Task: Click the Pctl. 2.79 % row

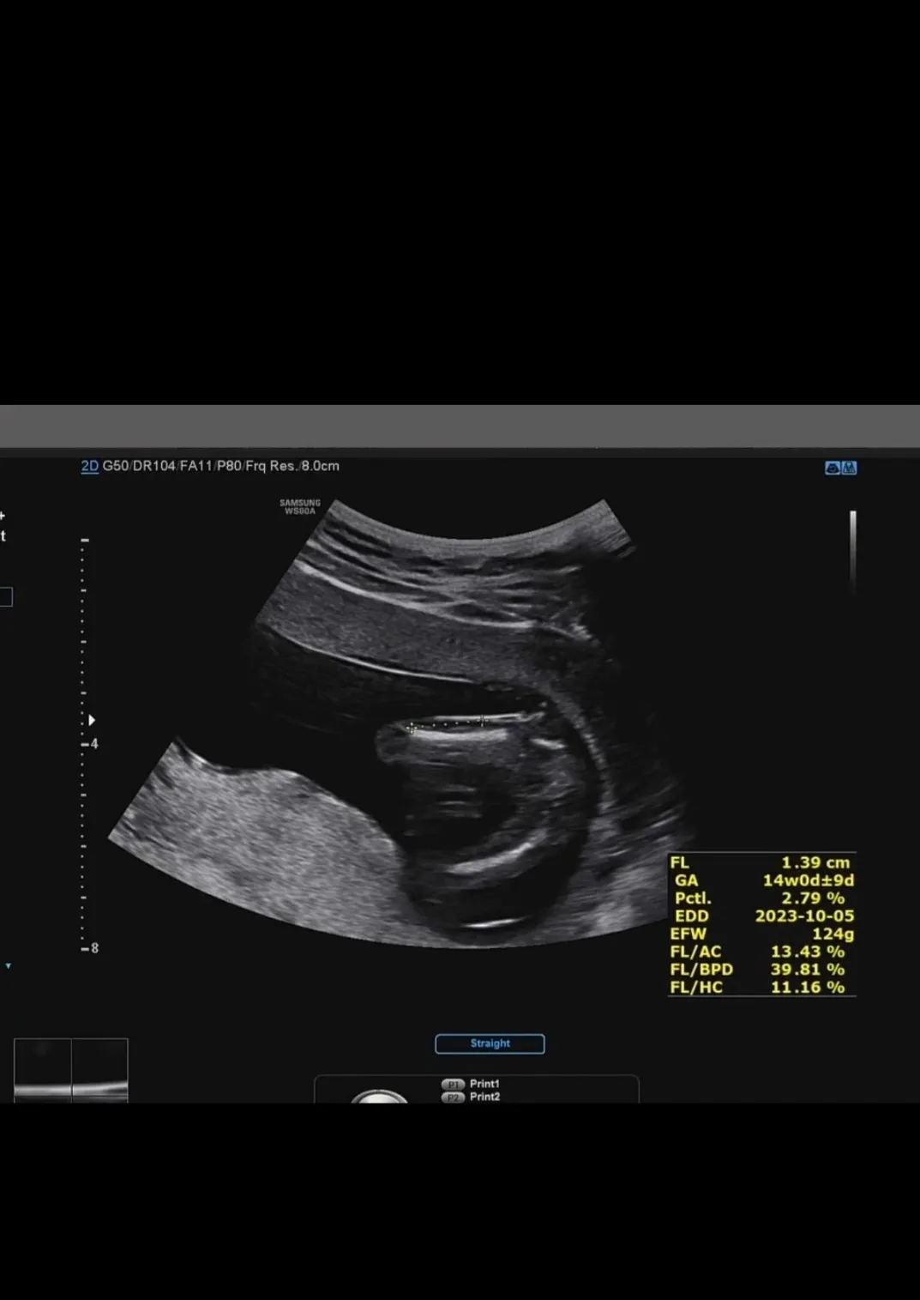Action: click(x=761, y=898)
